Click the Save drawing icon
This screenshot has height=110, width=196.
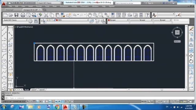(16, 15)
